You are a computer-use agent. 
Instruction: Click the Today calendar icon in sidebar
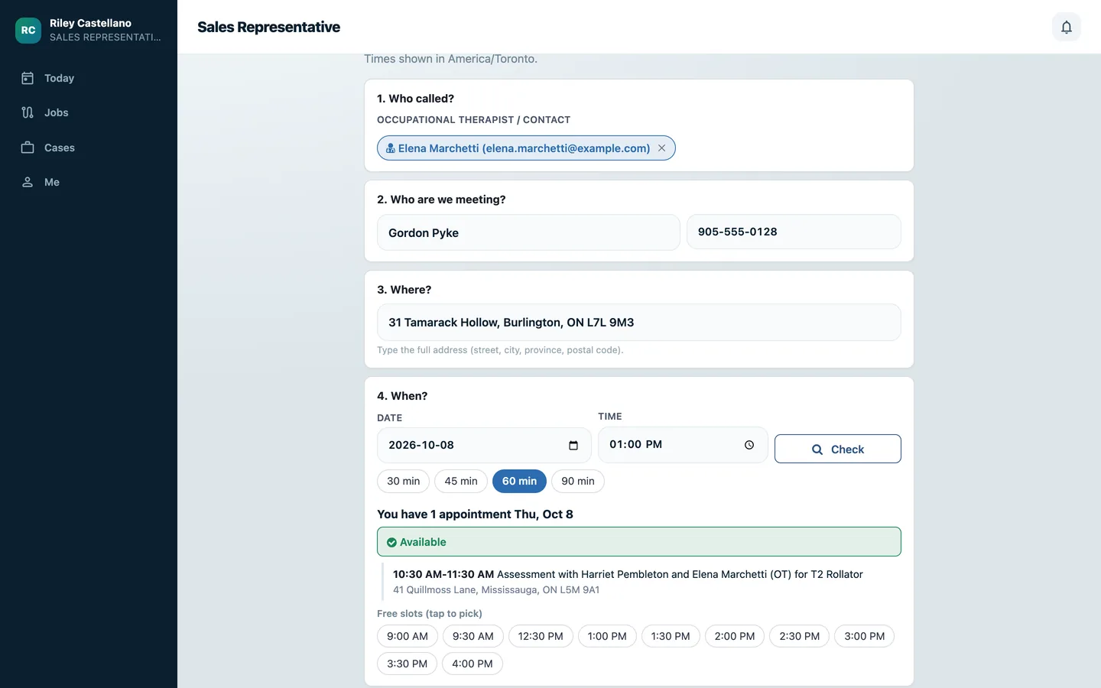(28, 78)
